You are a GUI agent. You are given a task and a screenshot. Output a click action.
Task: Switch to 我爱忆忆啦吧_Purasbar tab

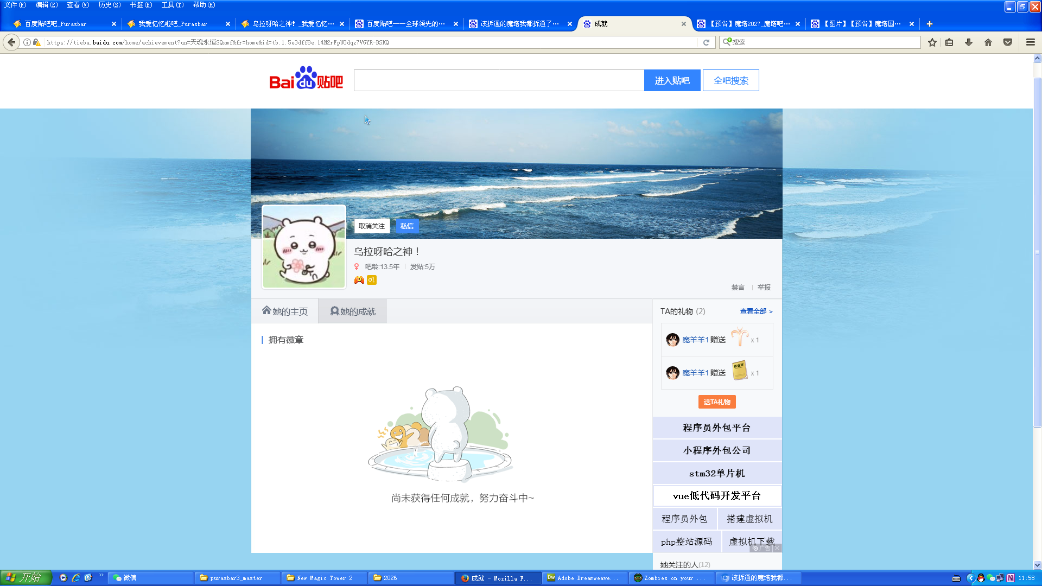(178, 24)
